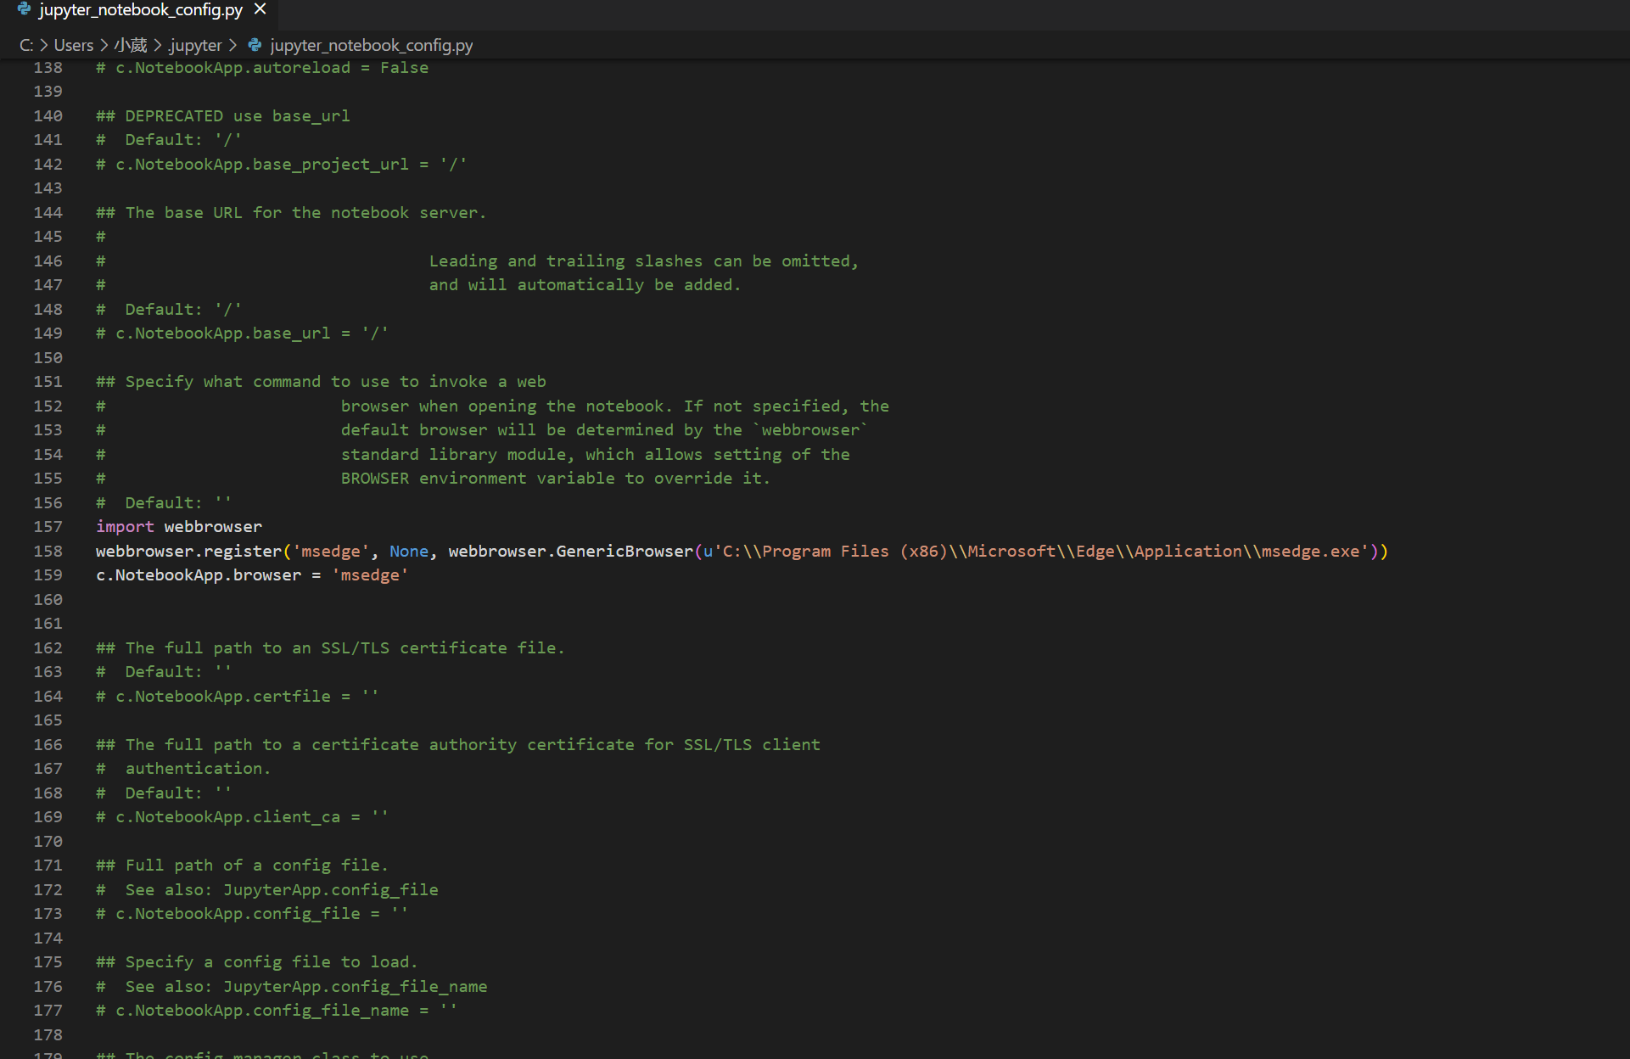This screenshot has height=1059, width=1630.
Task: Open the Users breadcrumb segment
Action: [x=74, y=45]
